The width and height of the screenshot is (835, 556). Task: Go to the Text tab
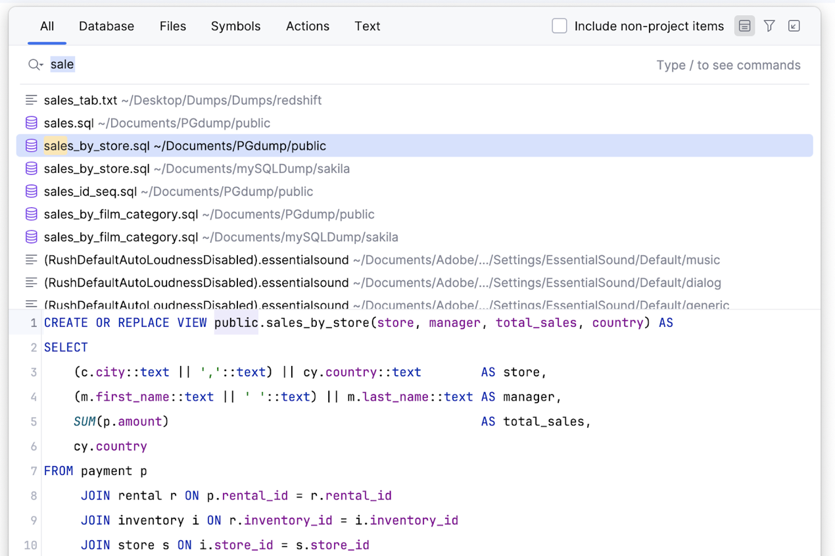(367, 26)
